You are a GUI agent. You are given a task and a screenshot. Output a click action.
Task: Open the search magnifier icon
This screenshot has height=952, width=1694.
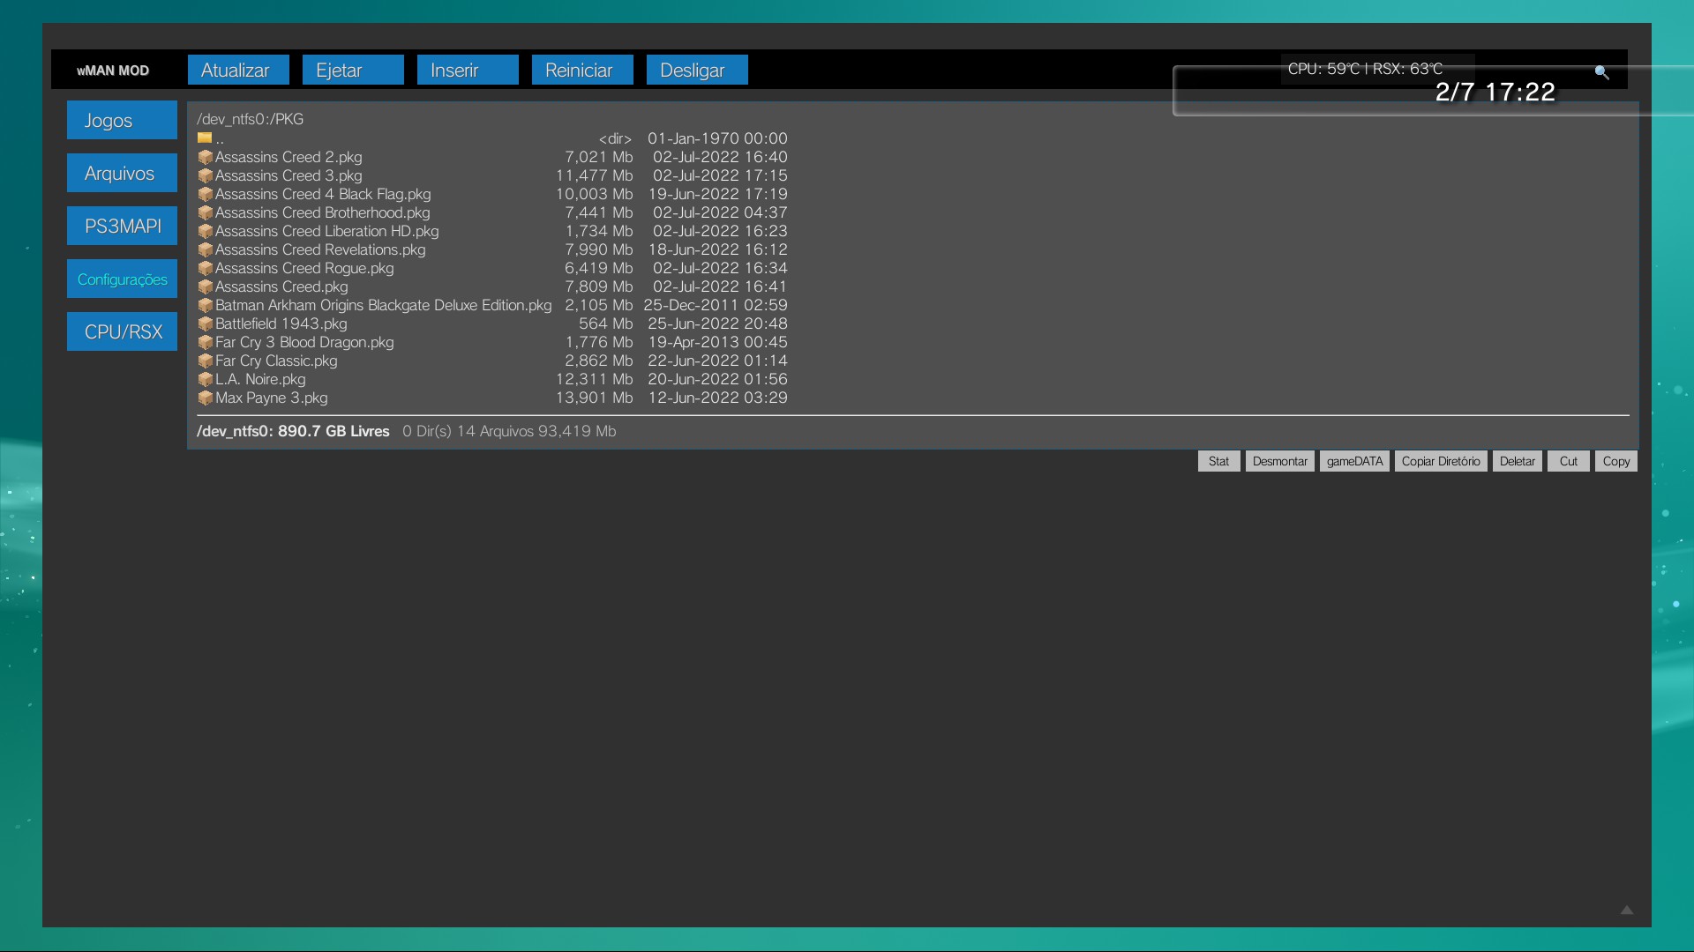click(x=1603, y=73)
